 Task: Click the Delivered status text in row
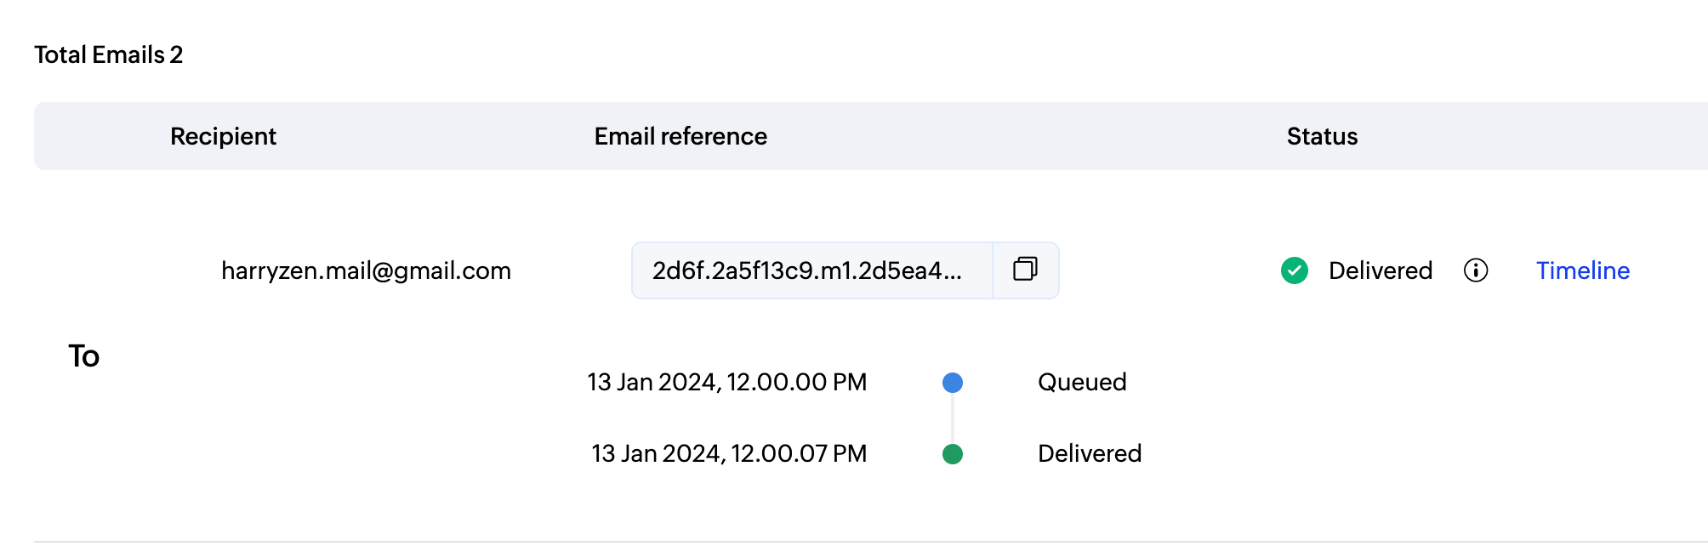tap(1380, 270)
